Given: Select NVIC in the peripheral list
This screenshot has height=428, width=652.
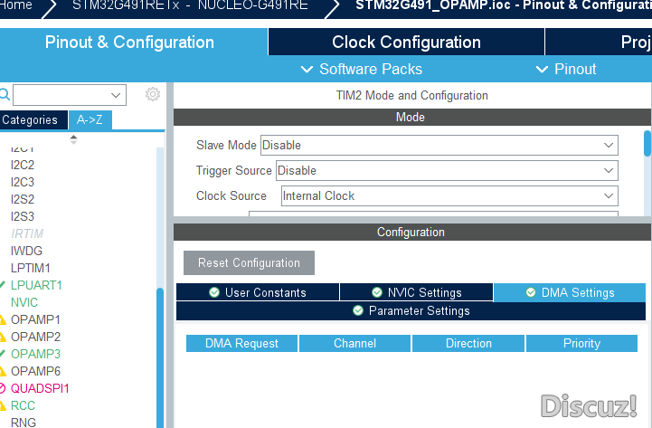Looking at the screenshot, I should click(x=24, y=302).
